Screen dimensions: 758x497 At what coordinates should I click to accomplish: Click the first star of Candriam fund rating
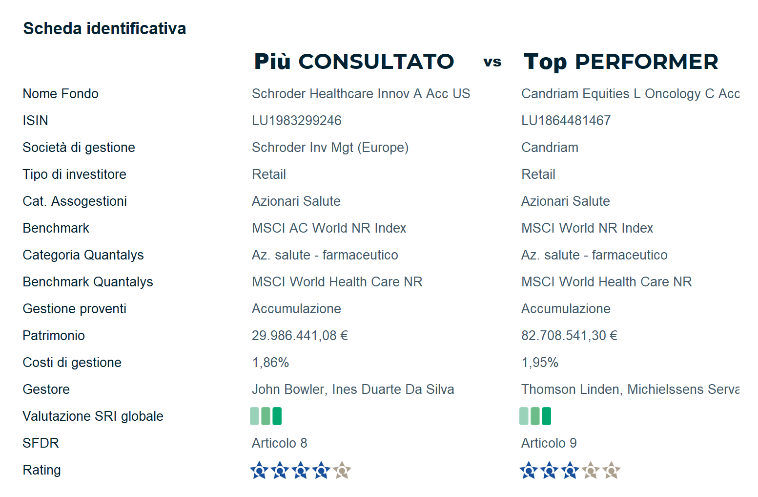tap(529, 471)
